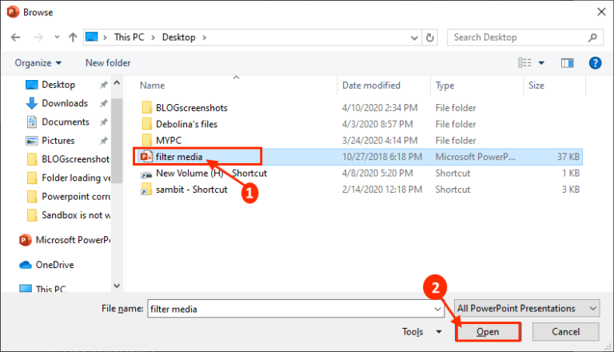This screenshot has height=352, width=614.
Task: Click the Desktop breadcrumb segment
Action: tap(178, 38)
